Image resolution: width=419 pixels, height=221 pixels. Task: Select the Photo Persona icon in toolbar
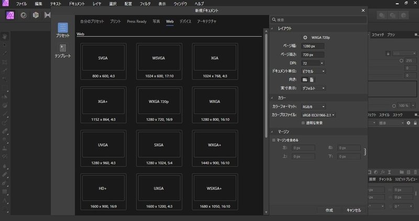pyautogui.click(x=10, y=15)
